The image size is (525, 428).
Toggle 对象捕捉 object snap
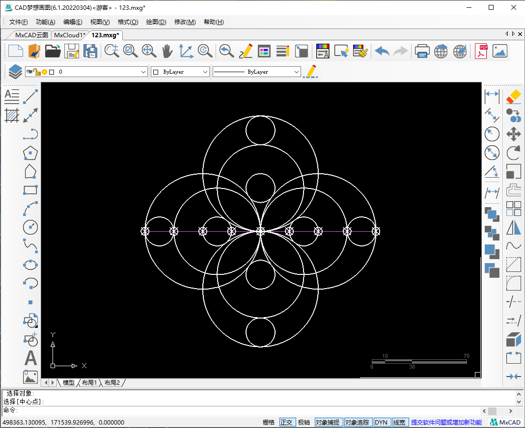point(328,422)
